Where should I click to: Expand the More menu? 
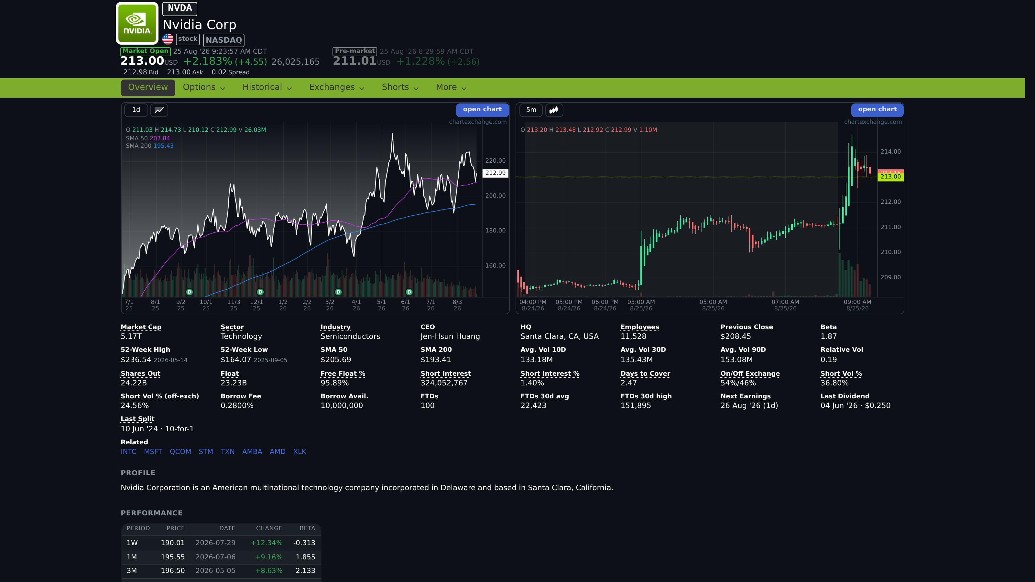tap(451, 87)
